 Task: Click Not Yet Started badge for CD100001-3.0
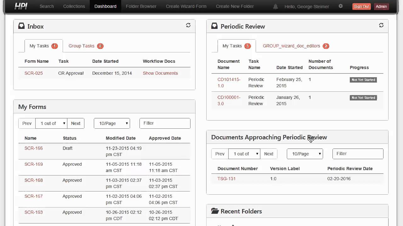363,98
